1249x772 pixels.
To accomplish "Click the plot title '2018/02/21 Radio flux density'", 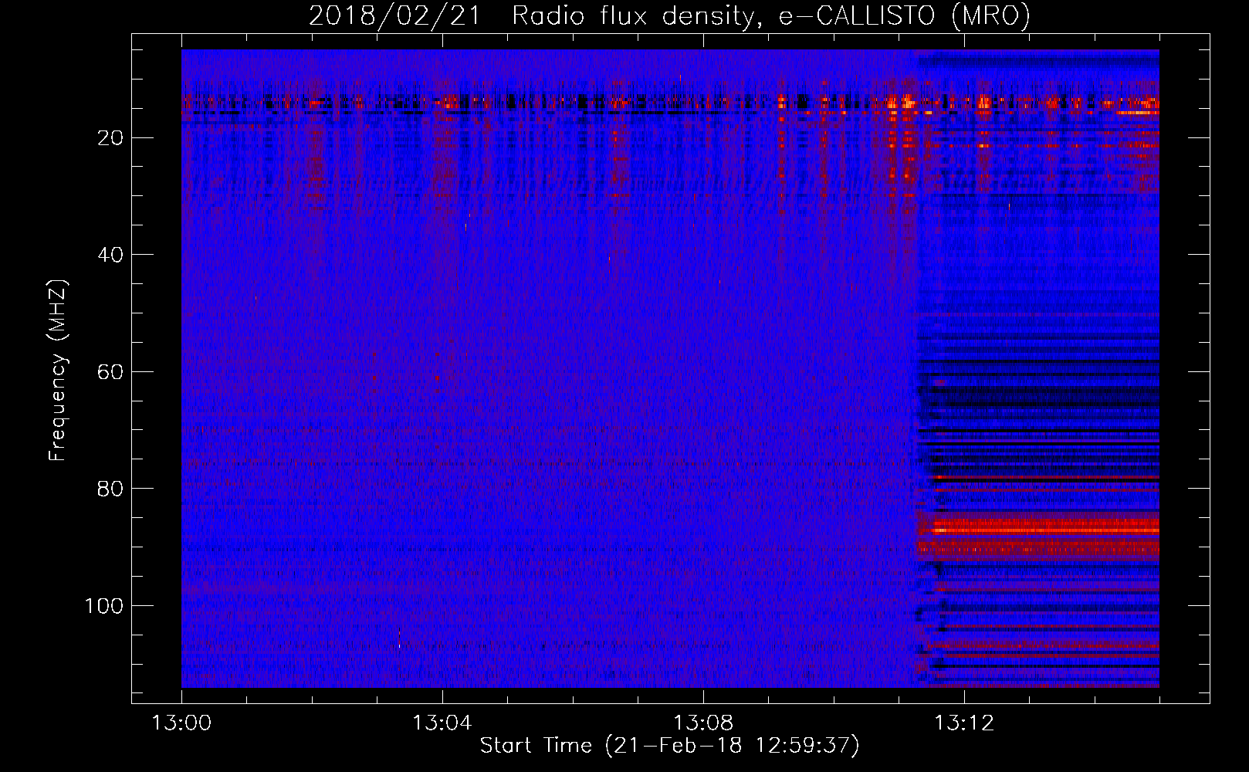I will coord(669,16).
